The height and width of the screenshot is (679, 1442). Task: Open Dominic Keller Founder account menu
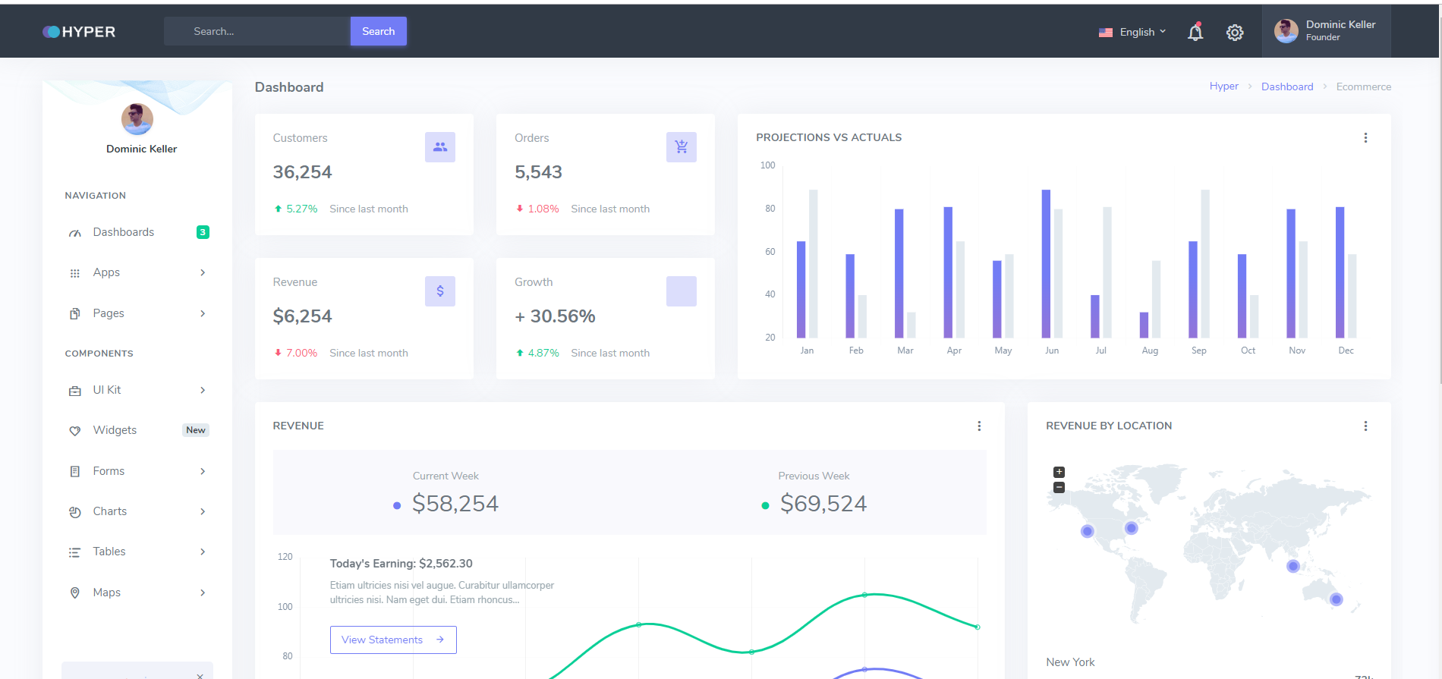tap(1326, 31)
